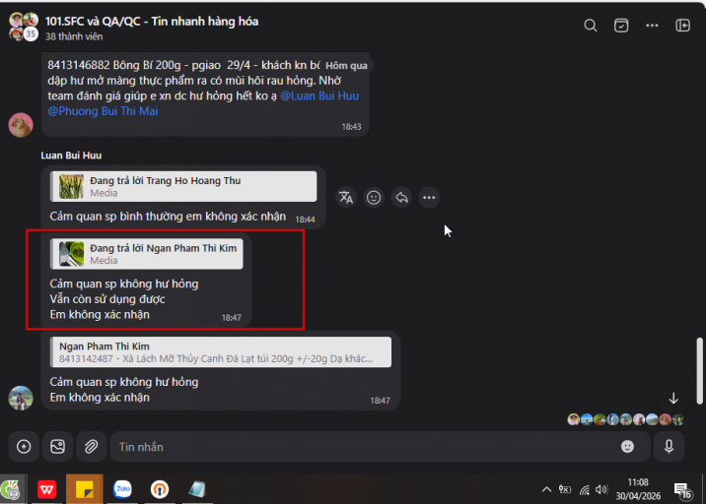Open more options in chat header

coord(652,26)
